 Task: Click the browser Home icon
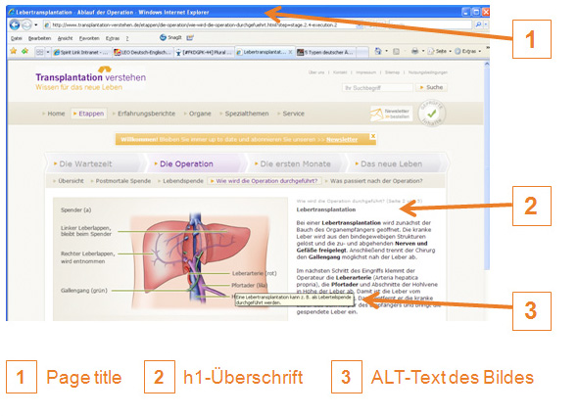coord(378,51)
